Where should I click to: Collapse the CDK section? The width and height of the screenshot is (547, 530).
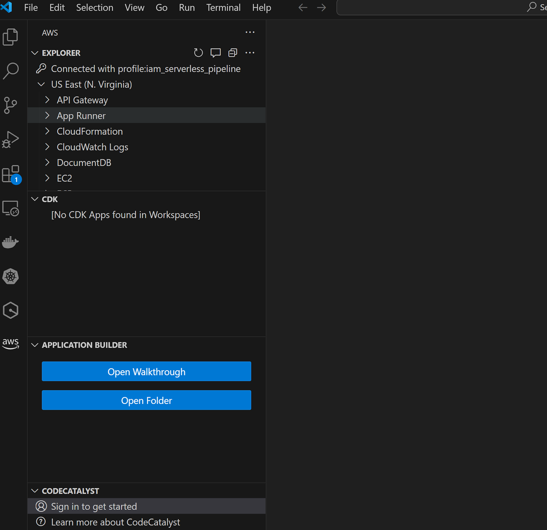[x=35, y=199]
